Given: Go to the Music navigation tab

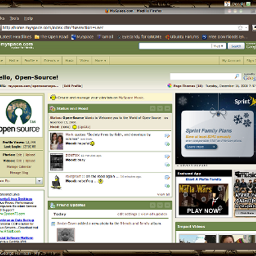Looking at the screenshot, I should [69, 61].
